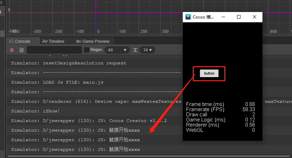Click the font size text icon

pos(135,50)
